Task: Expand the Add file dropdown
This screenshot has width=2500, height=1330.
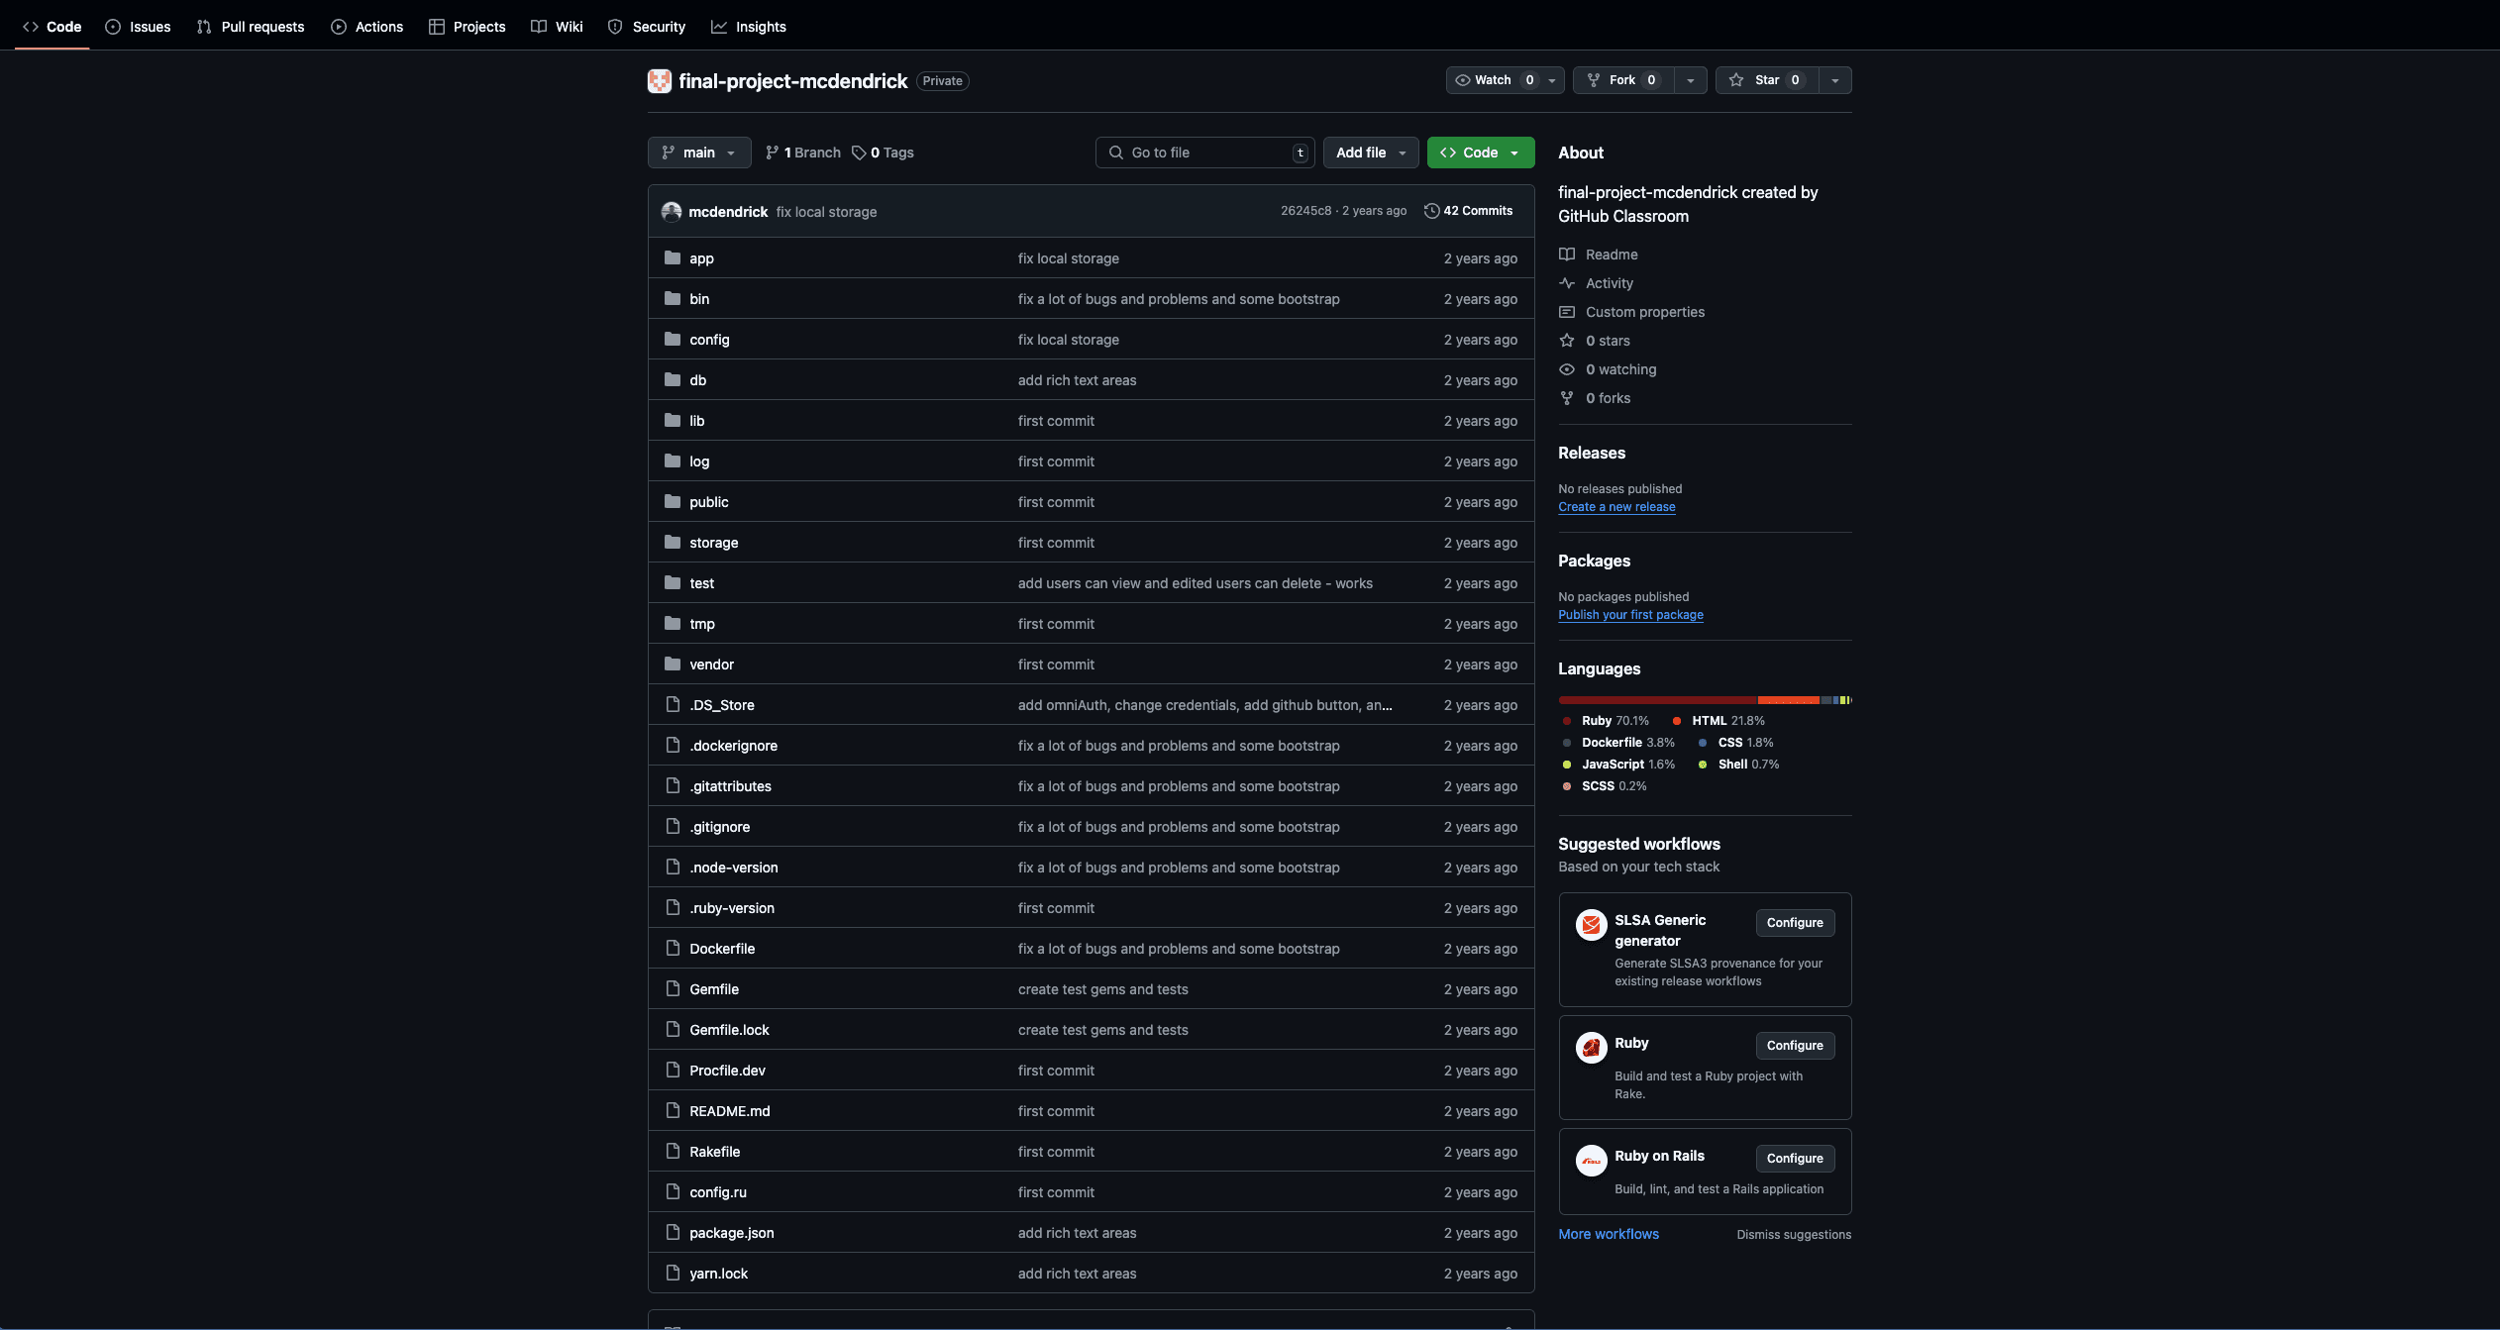Action: coord(1371,153)
